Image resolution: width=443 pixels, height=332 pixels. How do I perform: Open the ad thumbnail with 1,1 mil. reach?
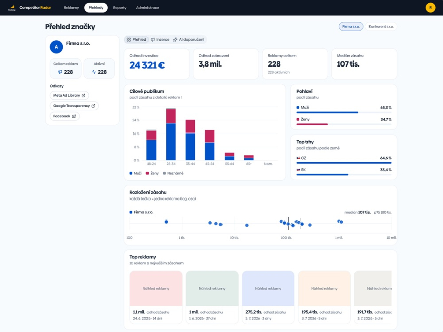156,288
